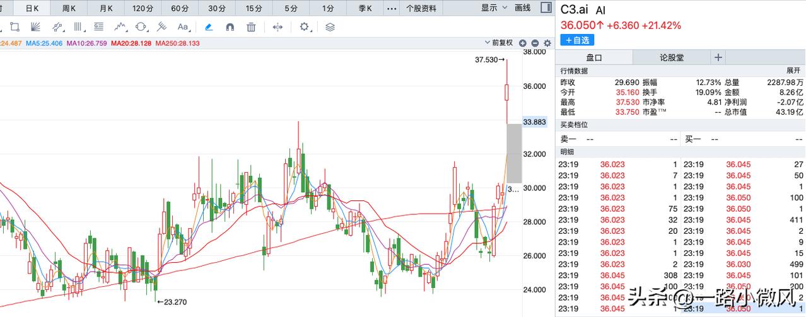The image size is (806, 317).
Task: Click 展开 to expand quote data
Action: tap(793, 71)
